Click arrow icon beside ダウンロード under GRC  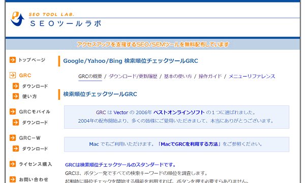pyautogui.click(x=16, y=86)
